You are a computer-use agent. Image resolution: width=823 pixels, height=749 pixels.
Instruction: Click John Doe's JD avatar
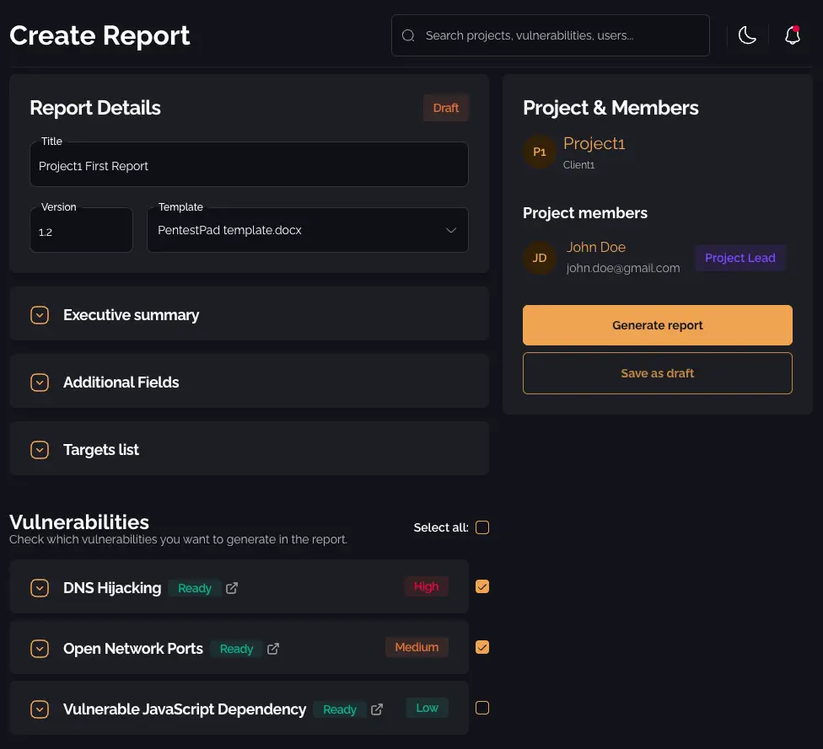540,257
